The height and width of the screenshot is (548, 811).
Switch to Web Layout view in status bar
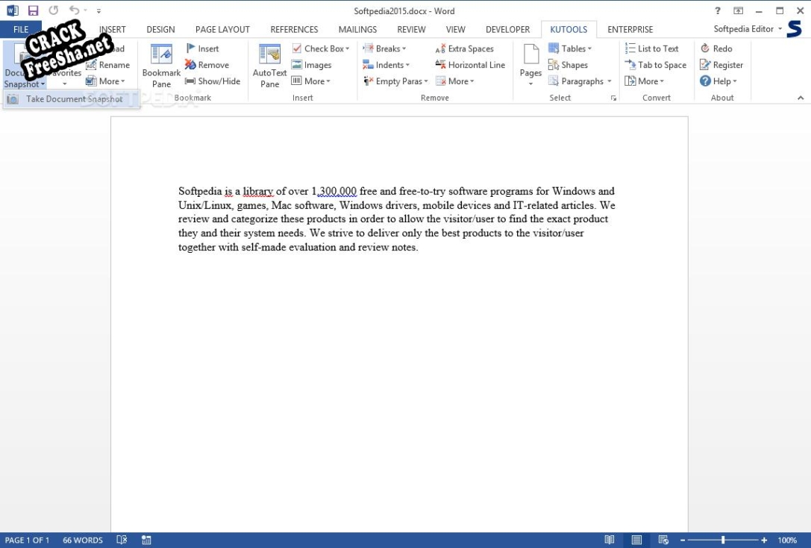pyautogui.click(x=663, y=540)
